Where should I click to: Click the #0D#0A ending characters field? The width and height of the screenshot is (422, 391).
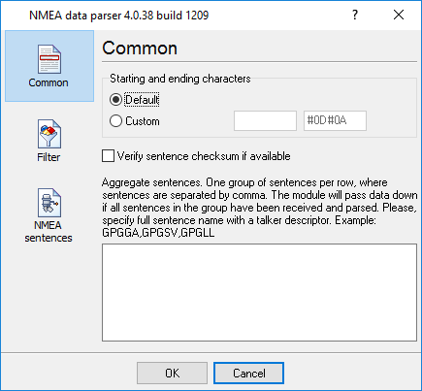335,121
